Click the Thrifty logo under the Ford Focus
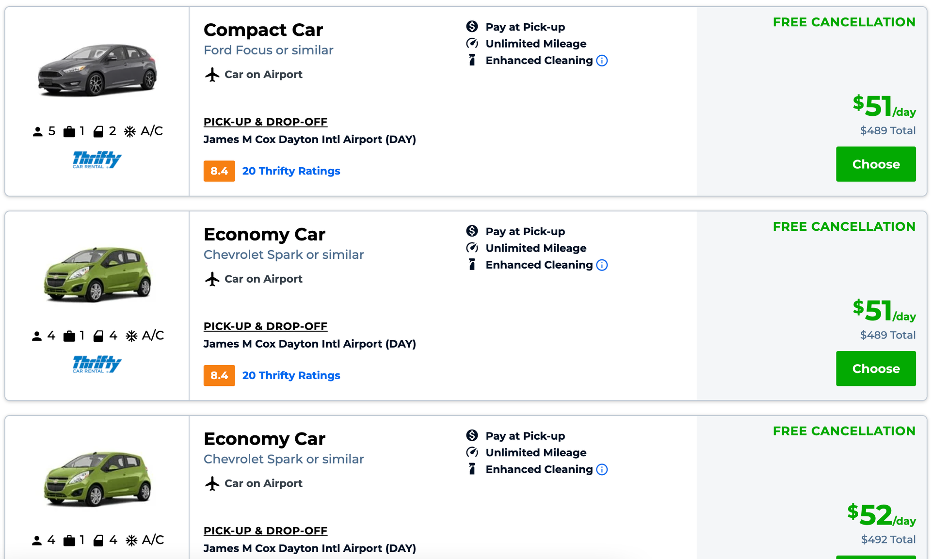Screen dimensions: 931x559 tap(96, 160)
